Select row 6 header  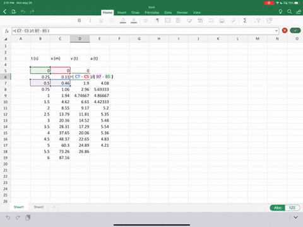point(6,77)
